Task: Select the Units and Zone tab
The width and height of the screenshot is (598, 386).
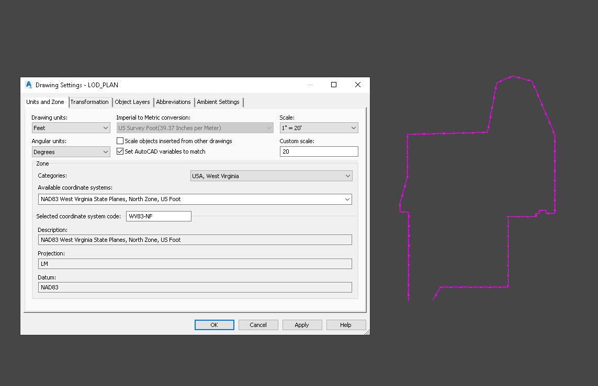Action: click(45, 102)
